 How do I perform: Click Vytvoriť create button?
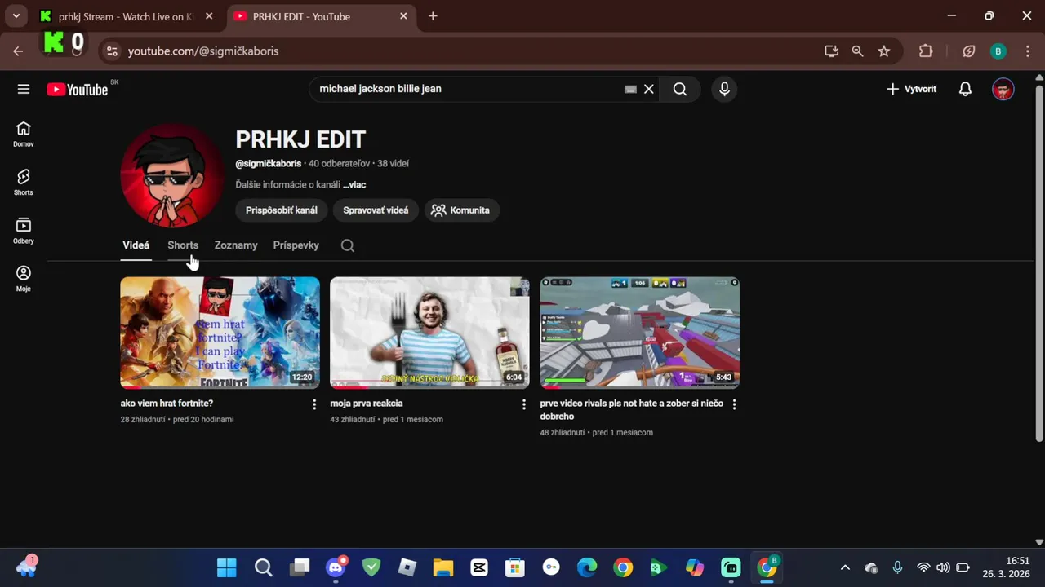pyautogui.click(x=912, y=89)
